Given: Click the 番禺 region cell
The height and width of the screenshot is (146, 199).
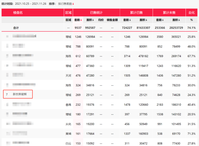Looking at the screenshot, I should click(68, 104).
